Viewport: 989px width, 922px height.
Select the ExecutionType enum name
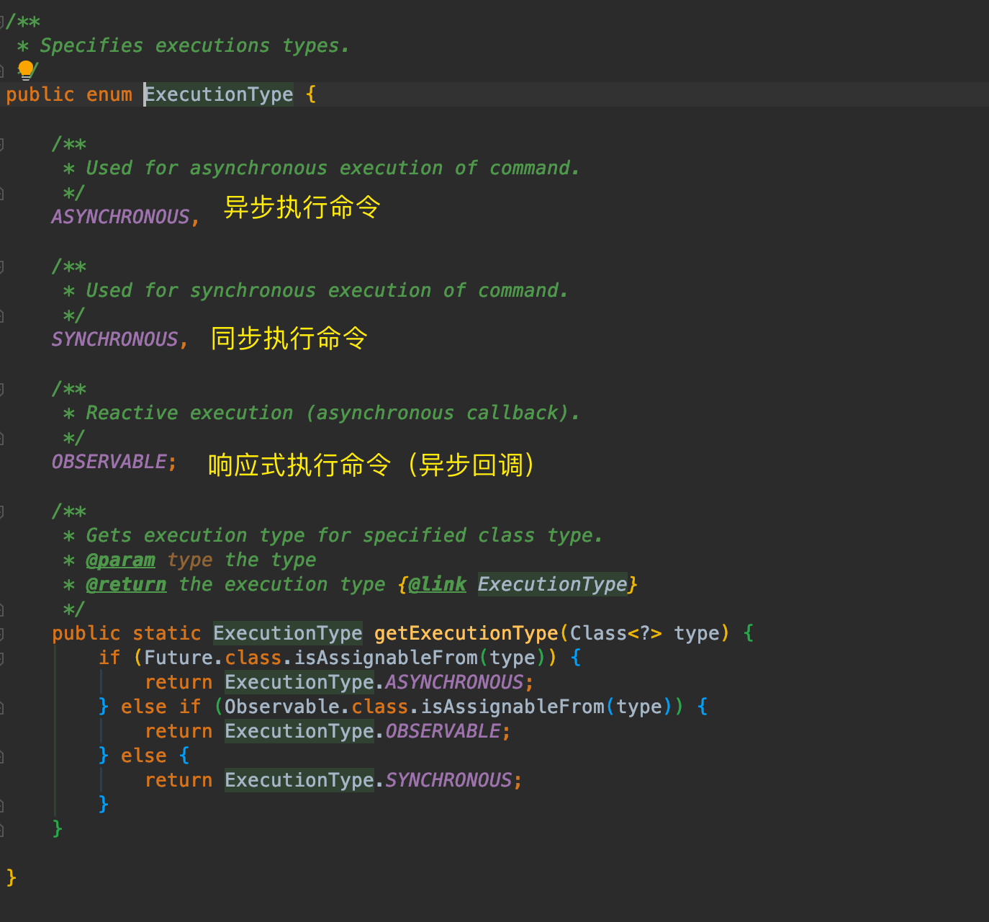[x=218, y=94]
